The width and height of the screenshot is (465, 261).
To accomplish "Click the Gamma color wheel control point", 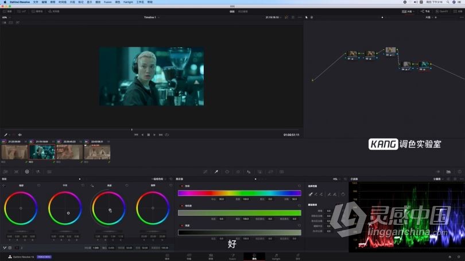I will click(x=68, y=213).
